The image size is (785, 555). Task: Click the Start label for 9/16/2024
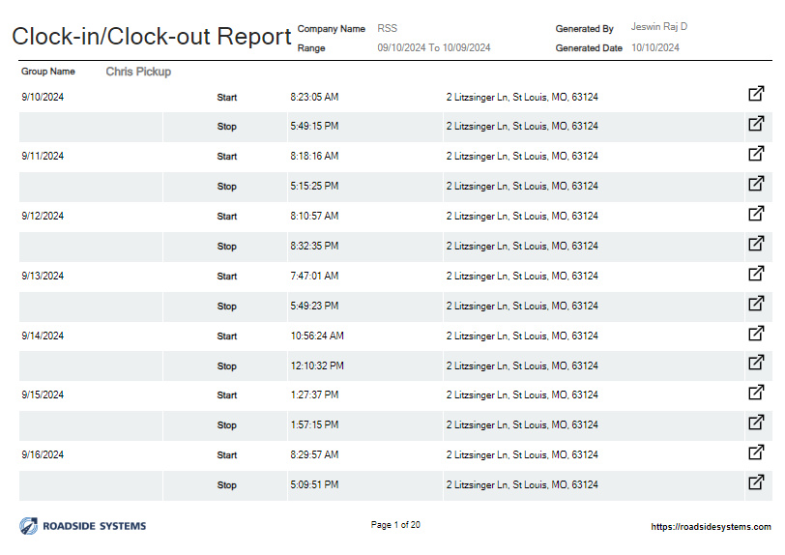(x=227, y=455)
